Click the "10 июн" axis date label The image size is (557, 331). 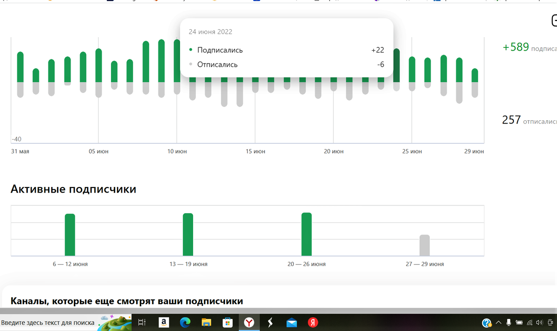[x=177, y=151]
